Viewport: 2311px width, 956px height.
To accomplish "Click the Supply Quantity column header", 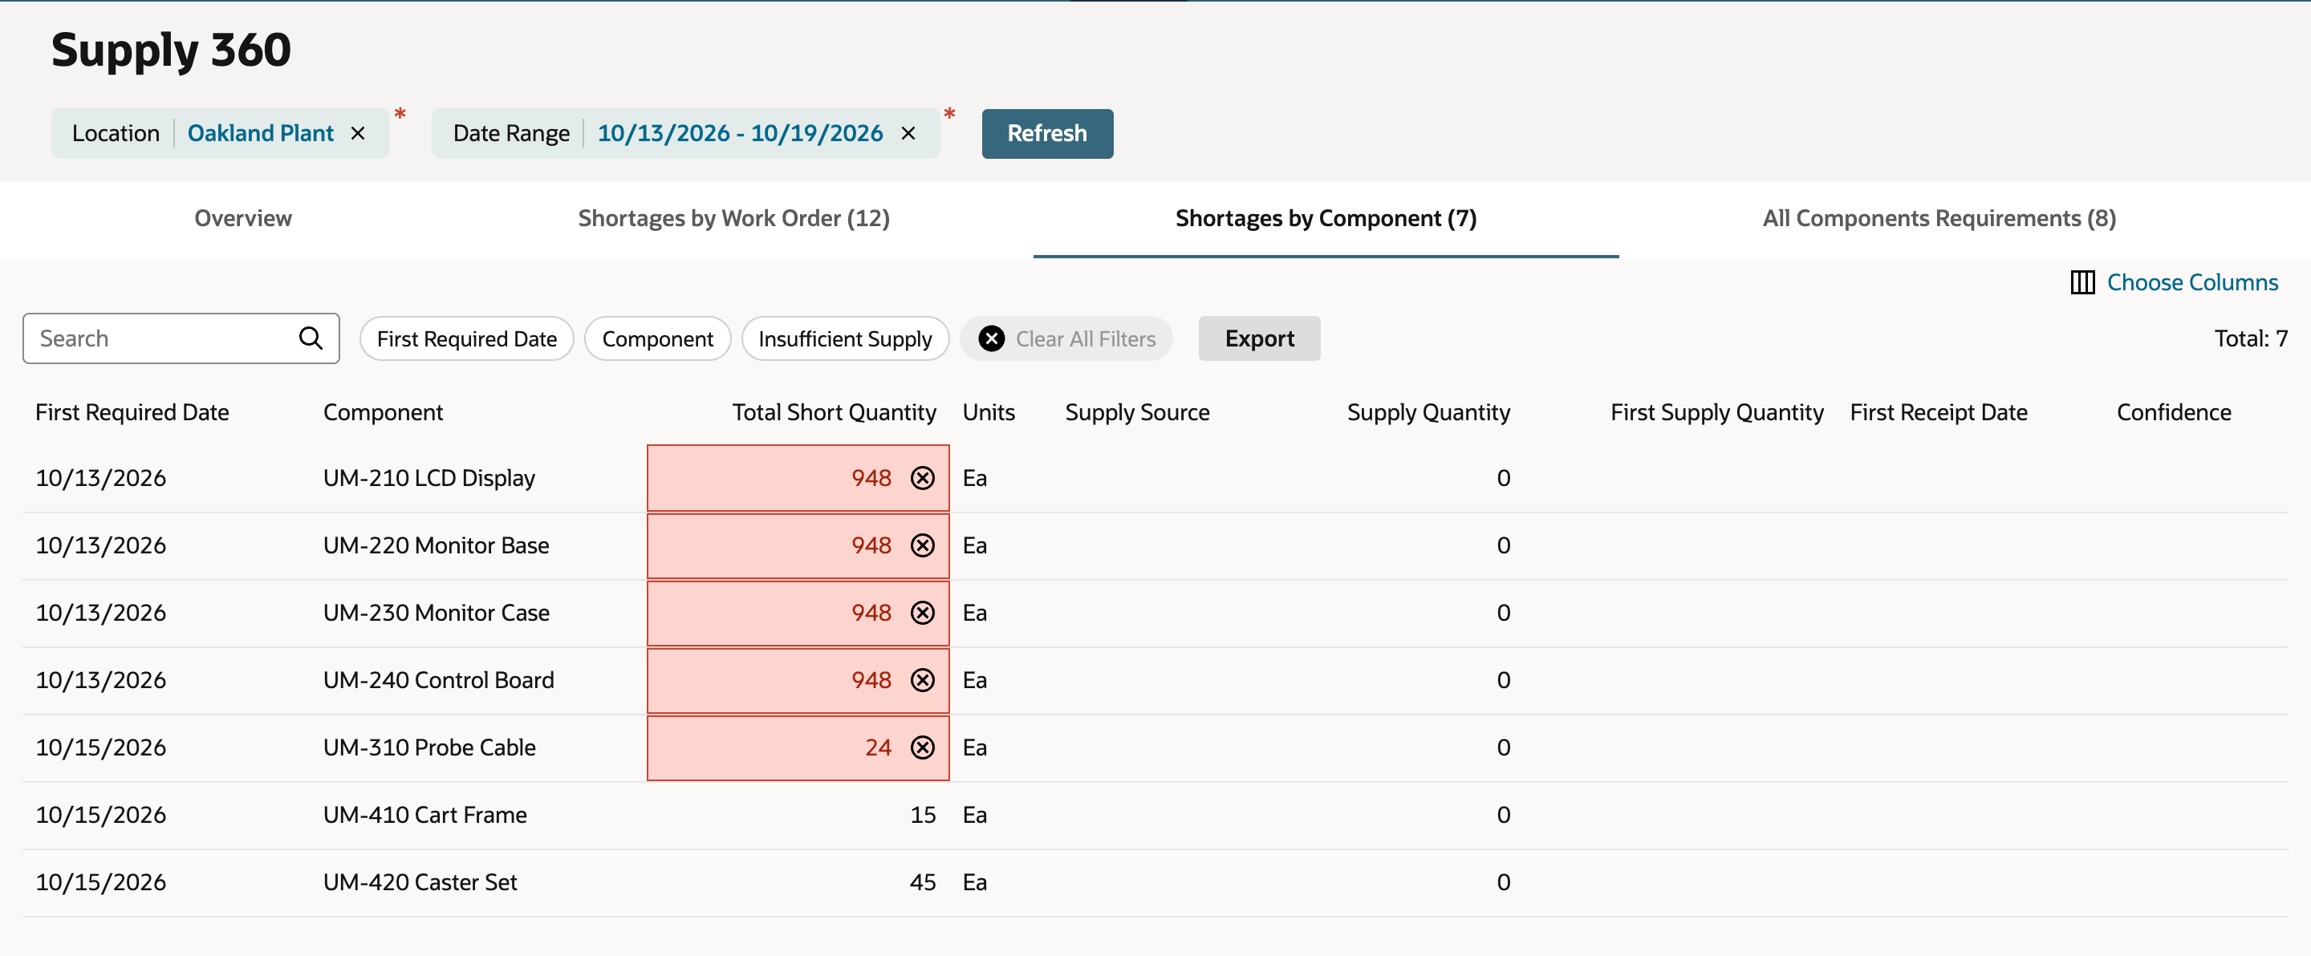I will pos(1428,412).
